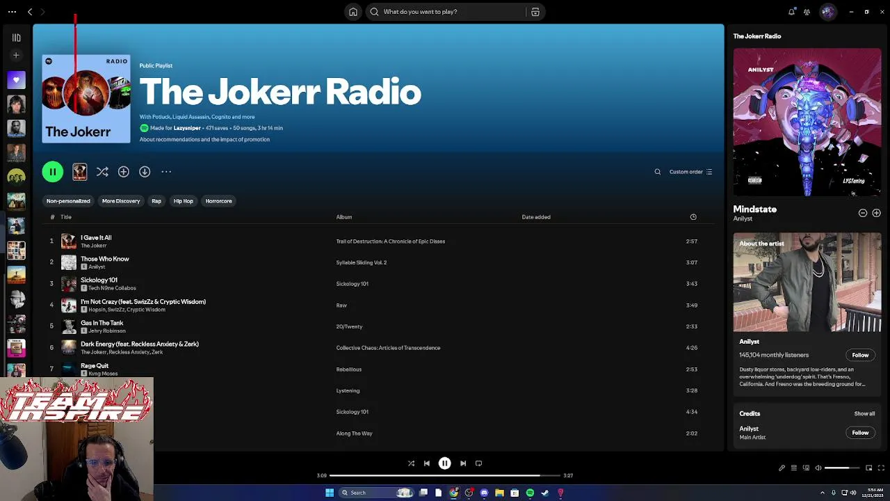890x501 pixels.
Task: Download the playlist with arrow icon
Action: [145, 172]
